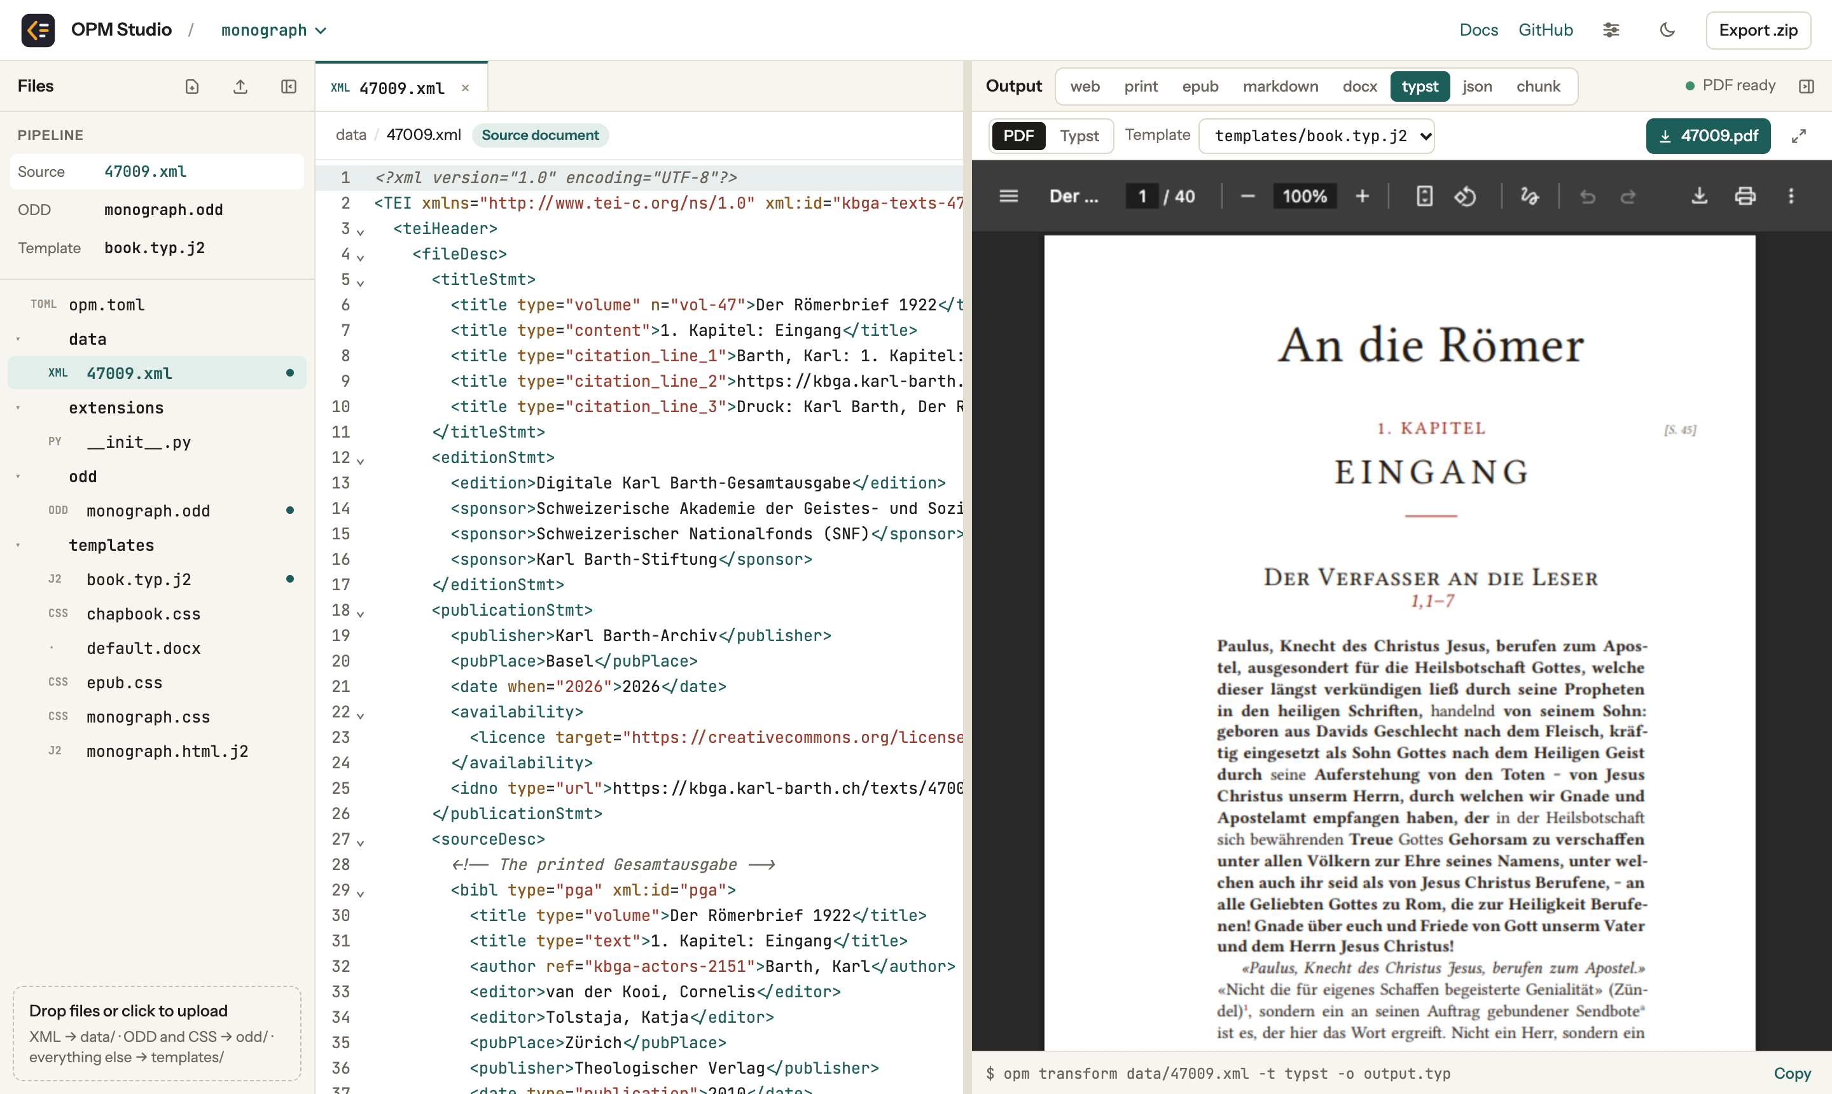Collapse the Output panel icon
This screenshot has height=1094, width=1832.
1806,87
